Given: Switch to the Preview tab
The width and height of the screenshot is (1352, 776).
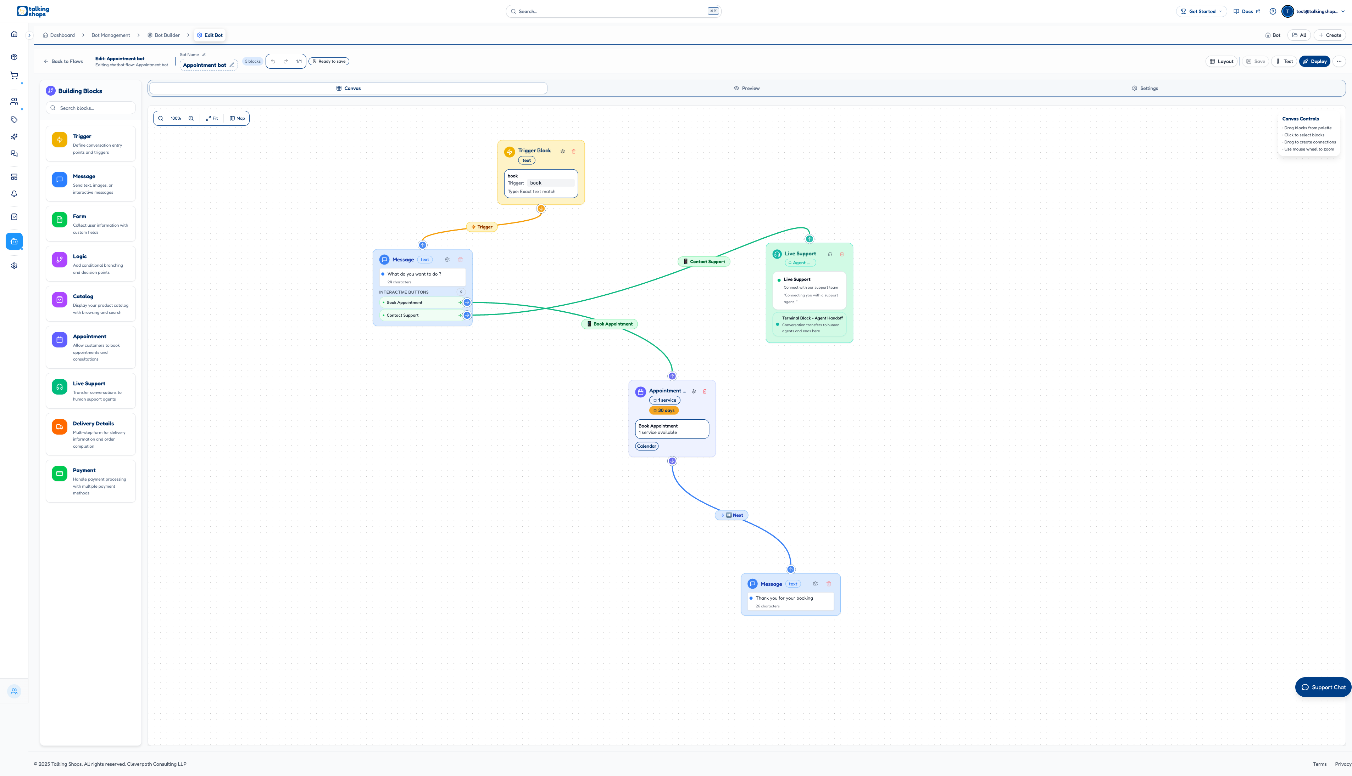Looking at the screenshot, I should [747, 88].
